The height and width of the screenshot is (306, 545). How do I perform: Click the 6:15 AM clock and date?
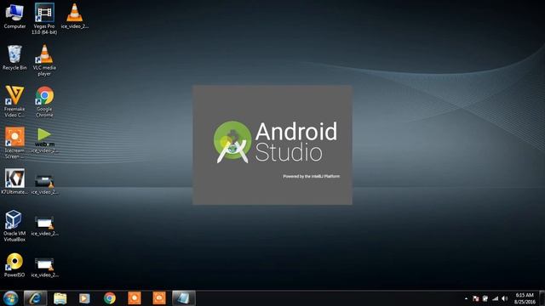pyautogui.click(x=525, y=298)
